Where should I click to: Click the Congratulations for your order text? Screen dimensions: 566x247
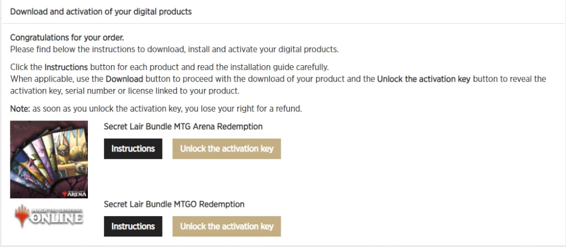coord(67,38)
